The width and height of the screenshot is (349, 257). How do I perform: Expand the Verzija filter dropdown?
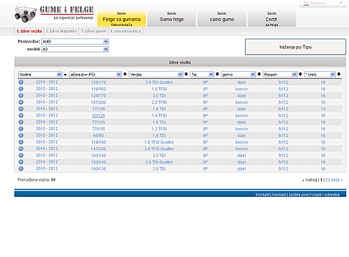[156, 75]
